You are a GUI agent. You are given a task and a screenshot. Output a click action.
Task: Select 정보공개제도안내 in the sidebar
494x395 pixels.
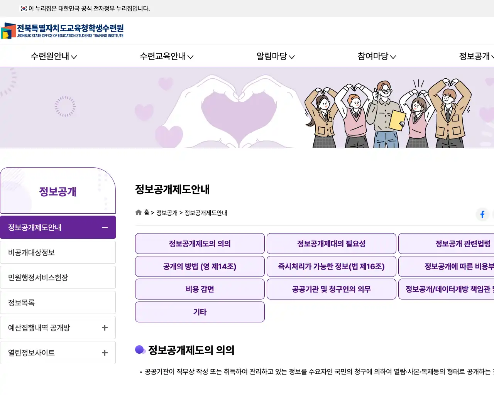pyautogui.click(x=58, y=227)
